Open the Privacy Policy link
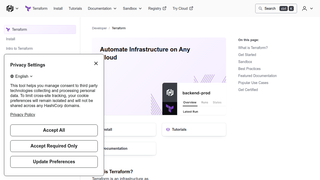This screenshot has height=180, width=320. point(22,114)
